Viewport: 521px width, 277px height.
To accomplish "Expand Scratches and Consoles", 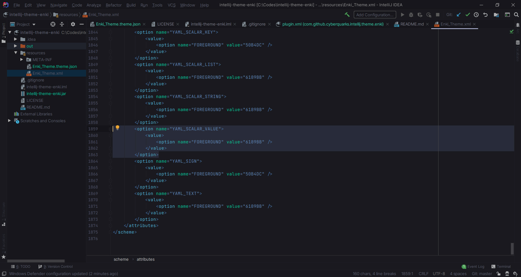I will click(9, 121).
